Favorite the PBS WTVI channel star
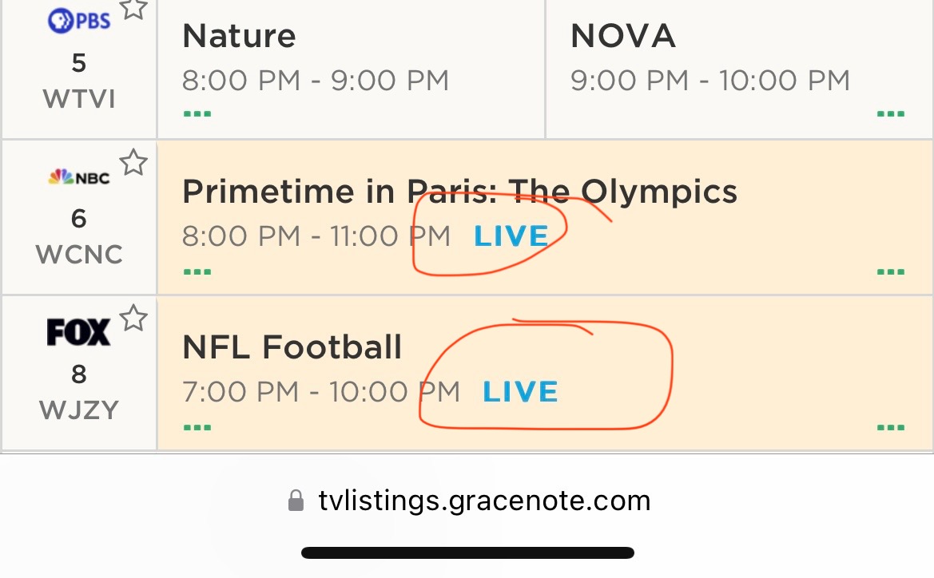The width and height of the screenshot is (934, 578). 133,8
